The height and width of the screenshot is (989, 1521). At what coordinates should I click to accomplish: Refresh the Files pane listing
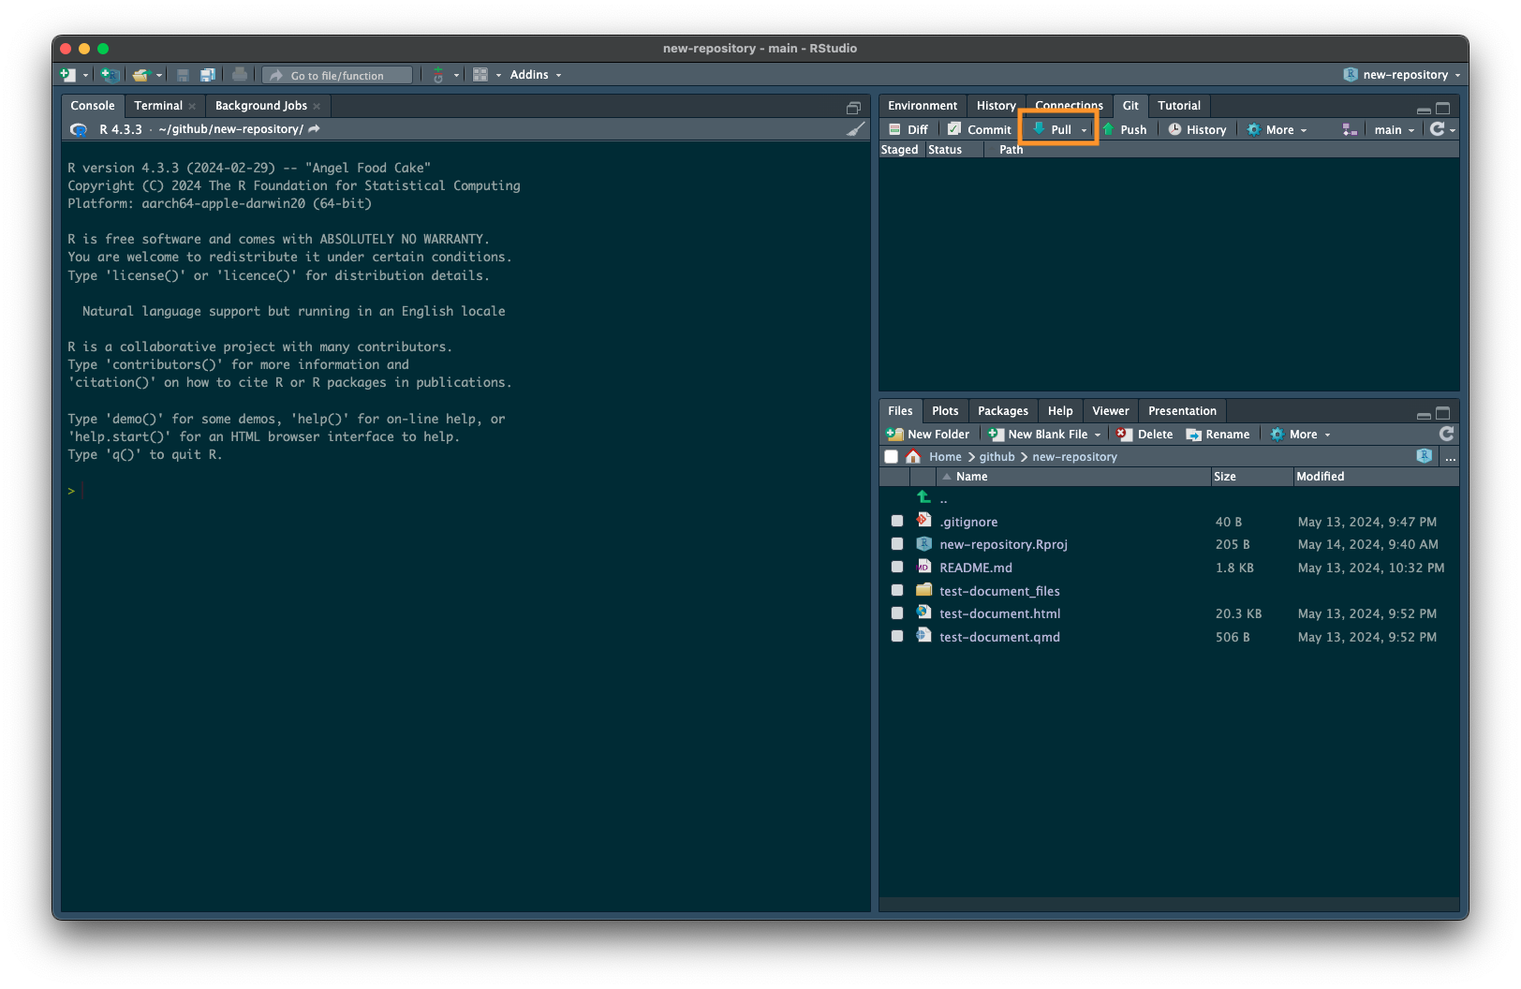(1446, 434)
